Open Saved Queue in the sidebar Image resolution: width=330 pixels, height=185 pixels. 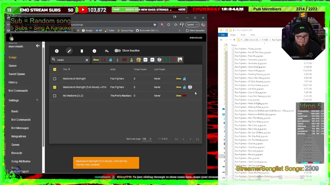17,74
